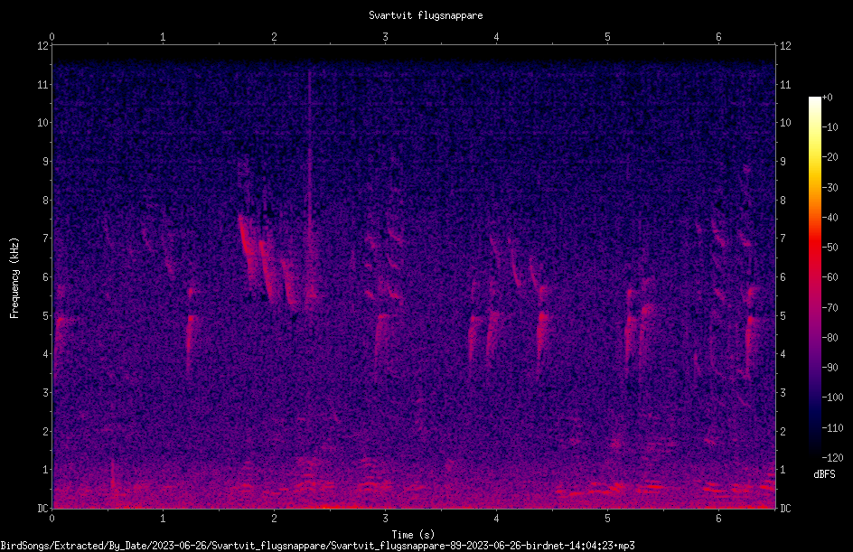Screen dimensions: 853x552
Task: Click the '3' tick on the bottom time axis
Action: click(385, 519)
